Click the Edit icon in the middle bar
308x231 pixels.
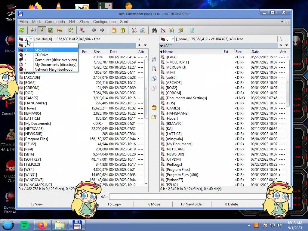[154, 69]
